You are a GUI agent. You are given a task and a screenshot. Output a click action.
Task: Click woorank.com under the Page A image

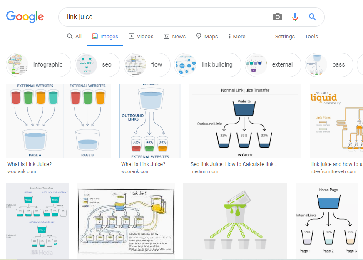pos(22,172)
